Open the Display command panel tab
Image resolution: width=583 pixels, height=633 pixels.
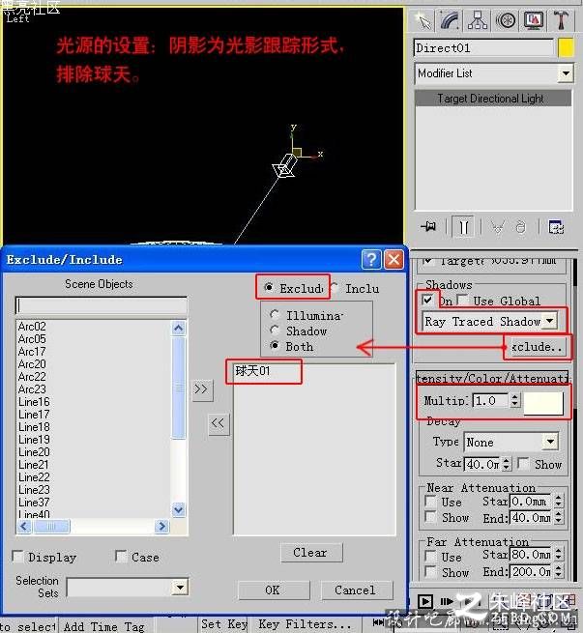click(533, 20)
